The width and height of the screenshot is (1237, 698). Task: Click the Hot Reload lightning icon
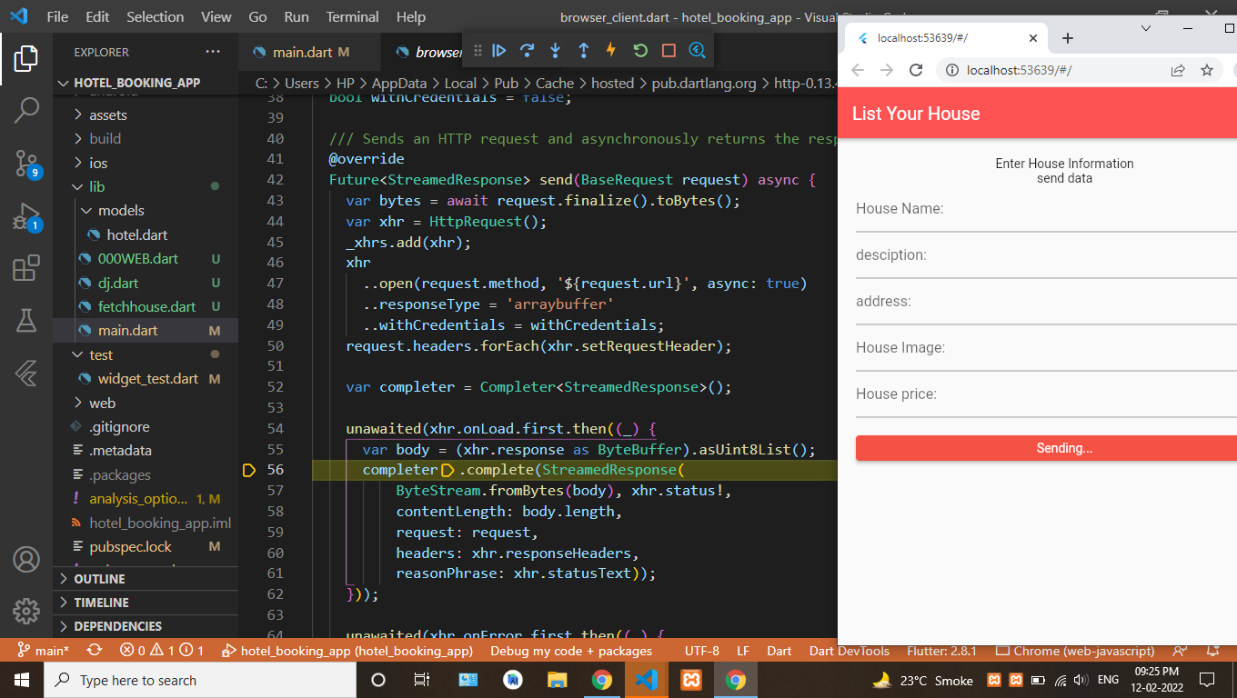click(x=611, y=51)
